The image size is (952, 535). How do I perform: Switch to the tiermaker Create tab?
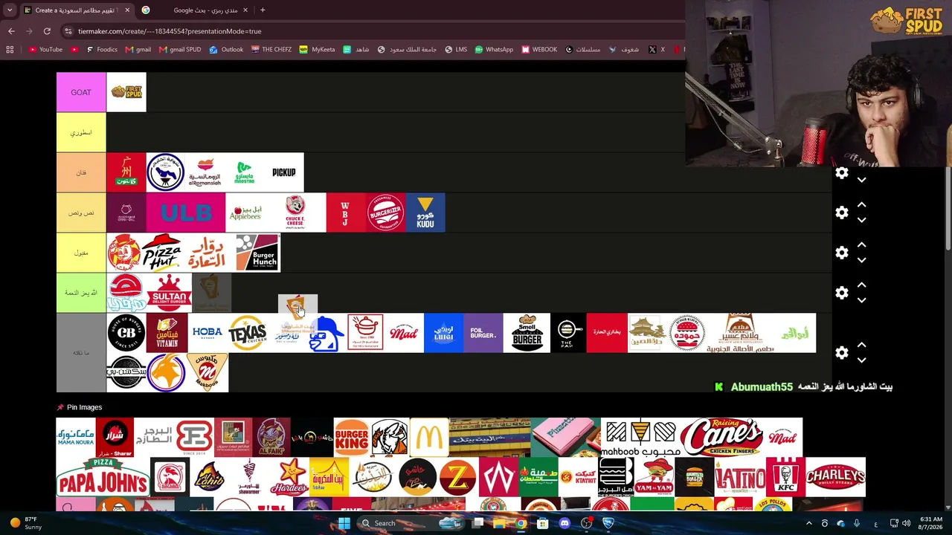pyautogui.click(x=76, y=10)
